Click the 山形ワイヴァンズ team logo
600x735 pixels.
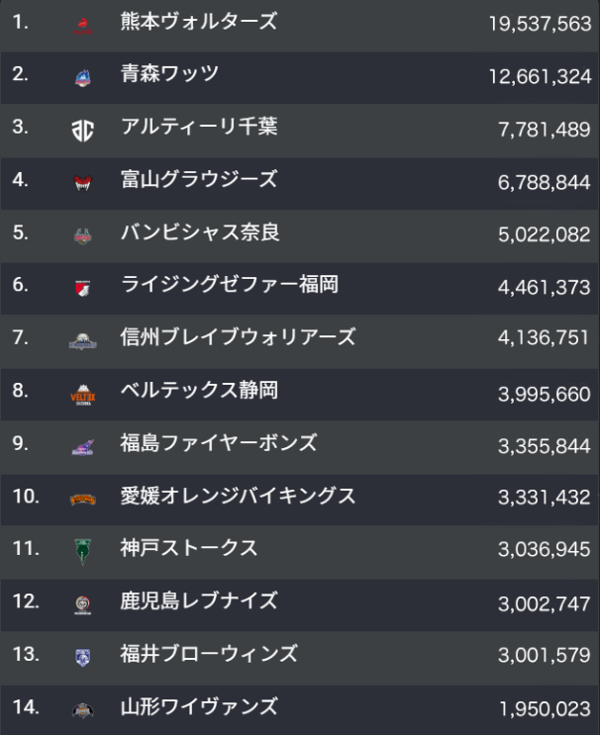tap(82, 710)
